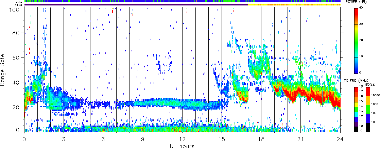Click the '15' tick label on UT hours axis

pos(222,139)
